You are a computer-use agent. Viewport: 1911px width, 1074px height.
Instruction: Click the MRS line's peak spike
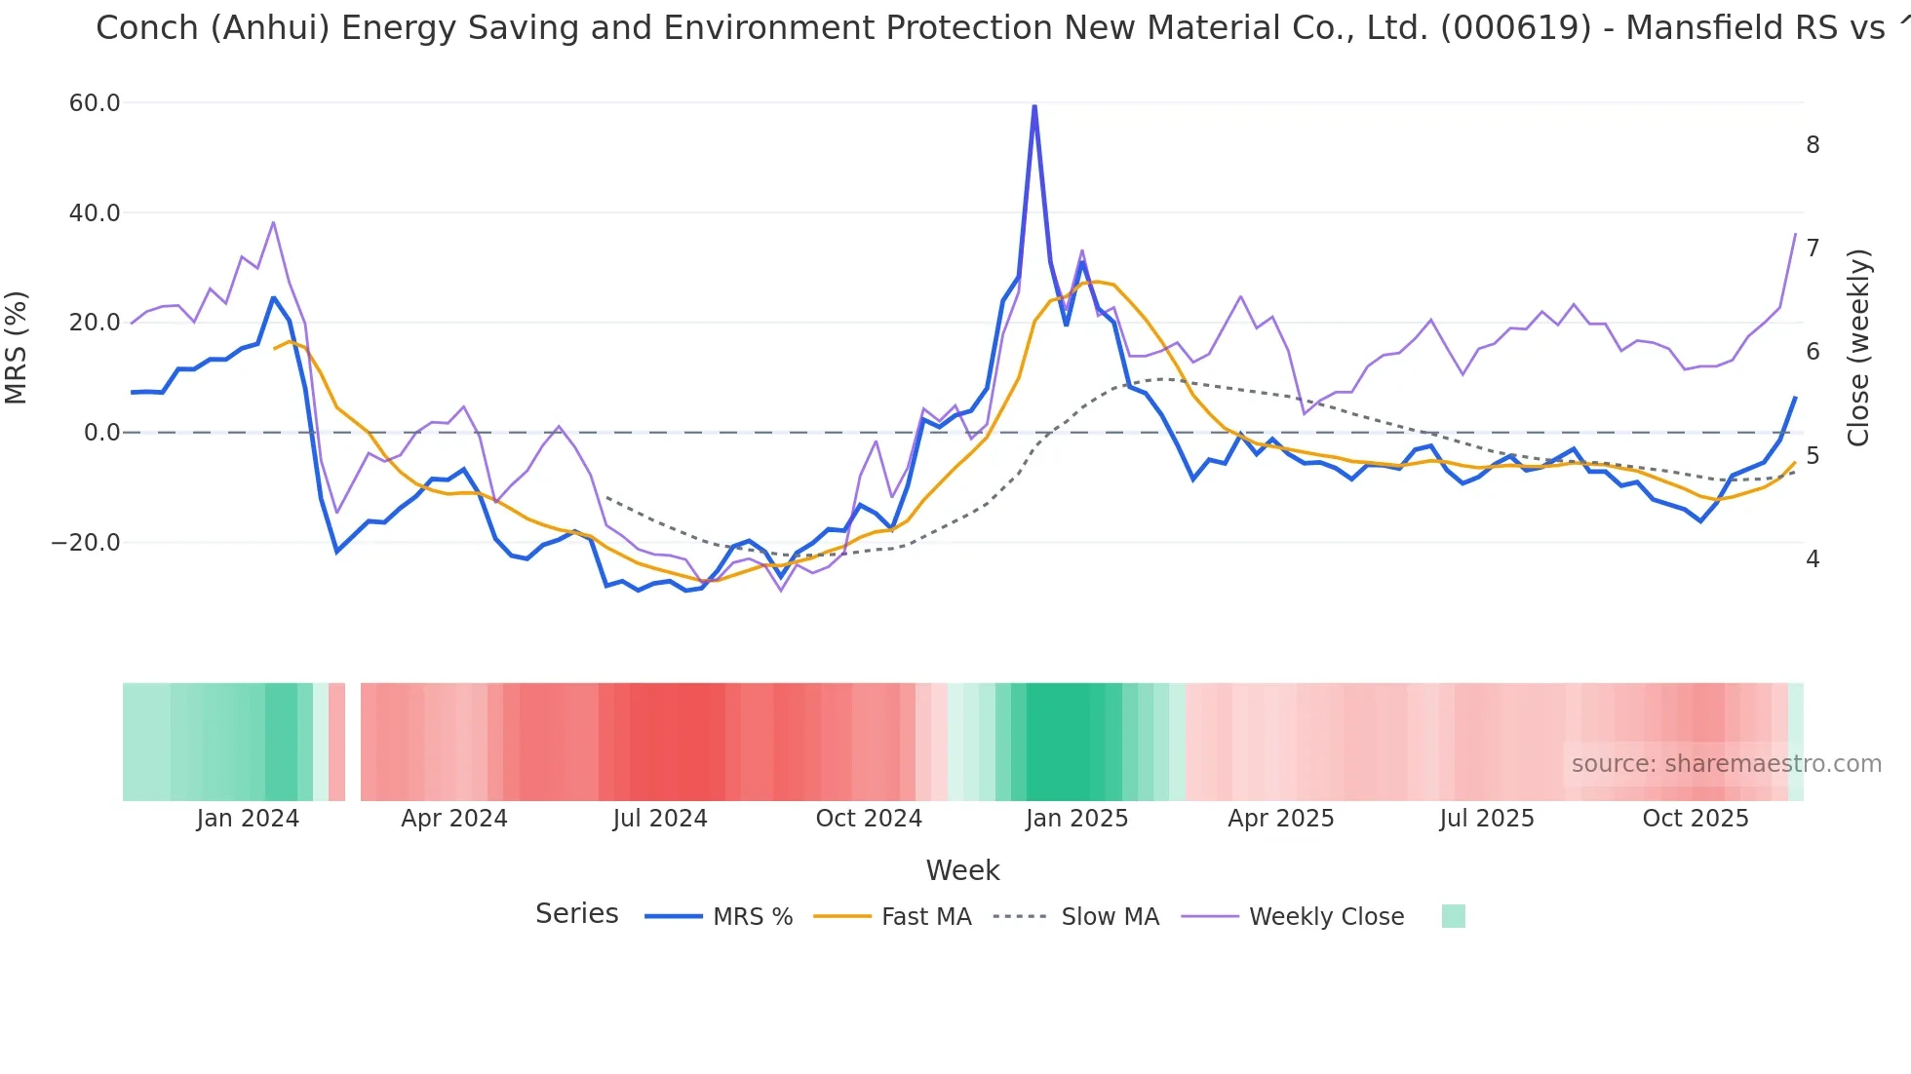point(1034,107)
